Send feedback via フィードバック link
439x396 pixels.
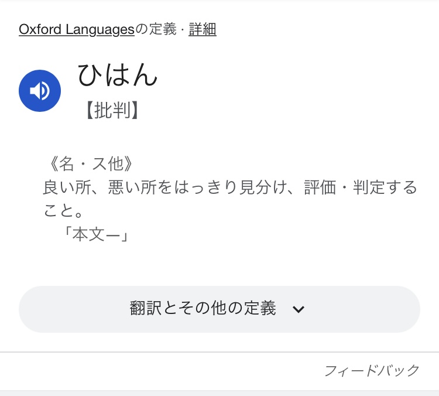click(372, 370)
